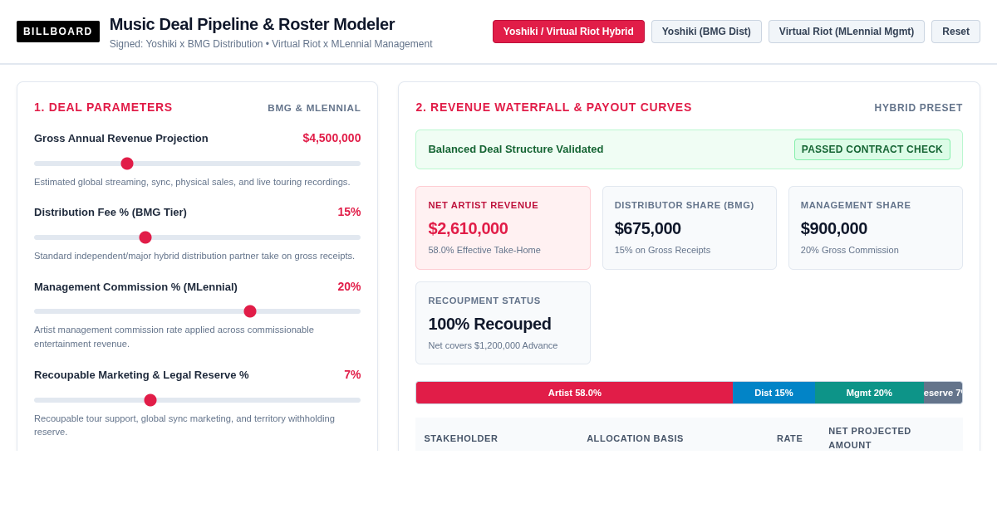Click the $2,610,000 net artist amount
Screen dimensions: 997x523
point(468,228)
